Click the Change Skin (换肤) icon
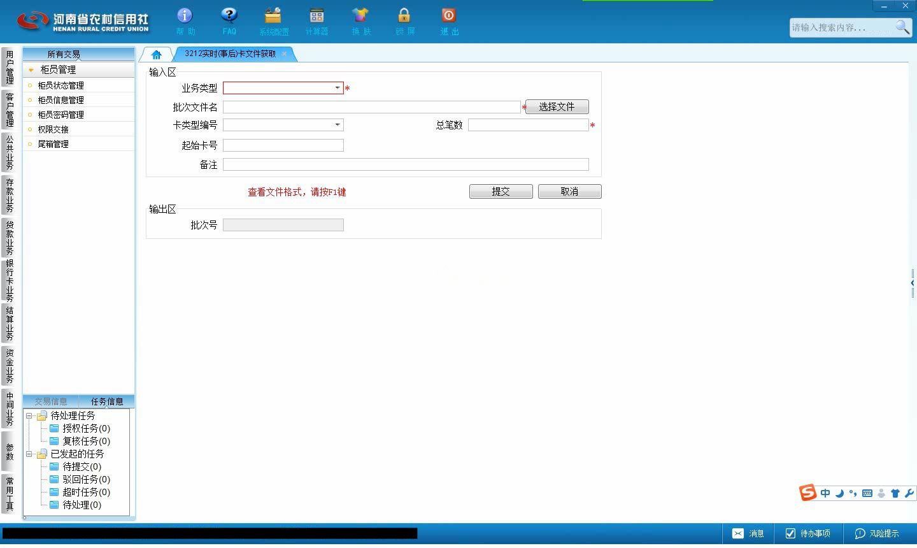 pos(360,15)
